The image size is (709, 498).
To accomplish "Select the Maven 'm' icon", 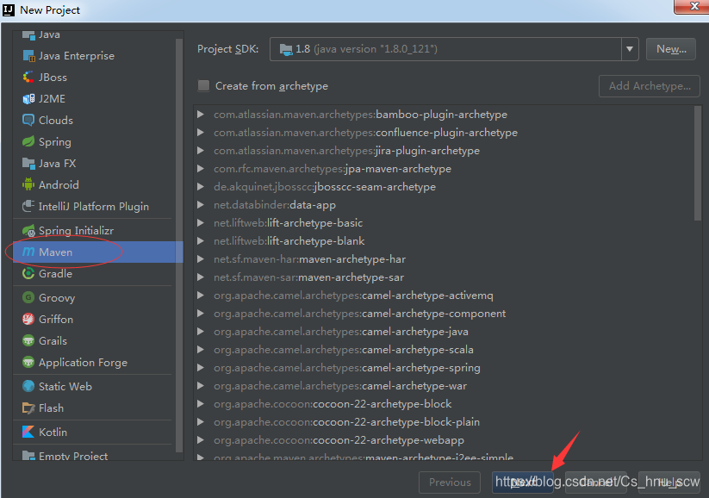I will tap(28, 252).
